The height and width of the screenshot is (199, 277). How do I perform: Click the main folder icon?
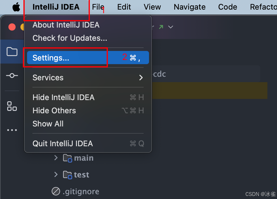(68, 158)
